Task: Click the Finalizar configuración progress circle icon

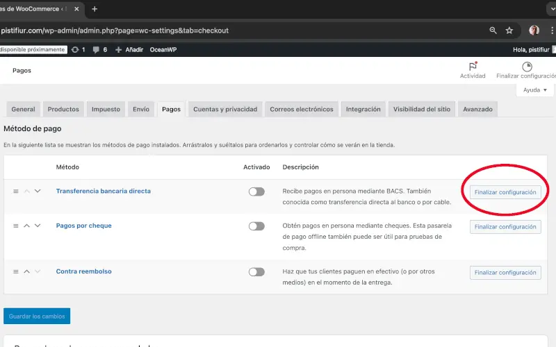Action: [527, 67]
